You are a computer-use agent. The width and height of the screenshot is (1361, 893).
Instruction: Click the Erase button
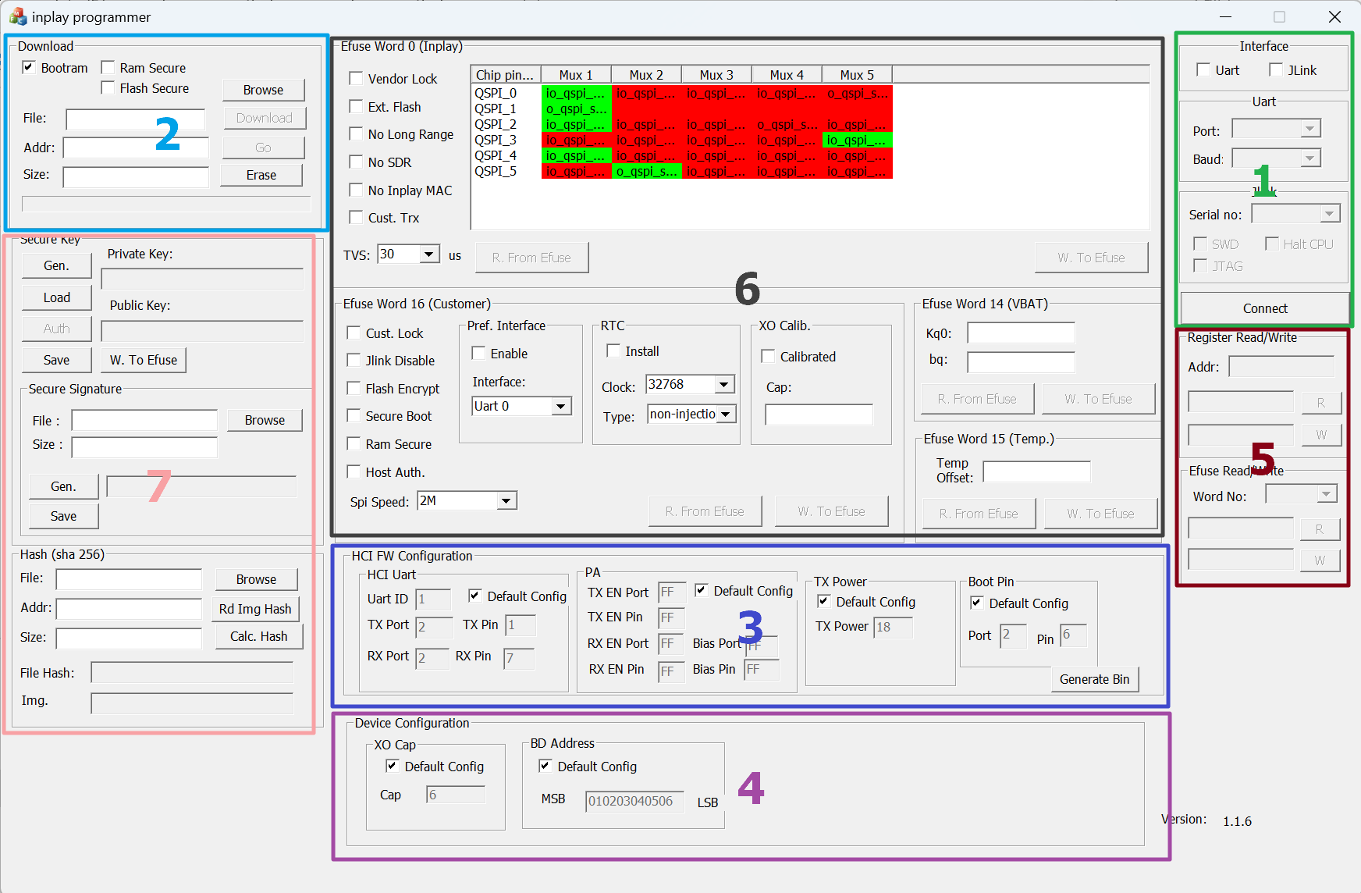click(261, 175)
